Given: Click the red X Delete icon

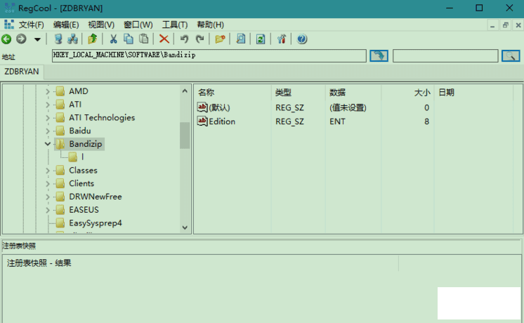Looking at the screenshot, I should coord(164,39).
